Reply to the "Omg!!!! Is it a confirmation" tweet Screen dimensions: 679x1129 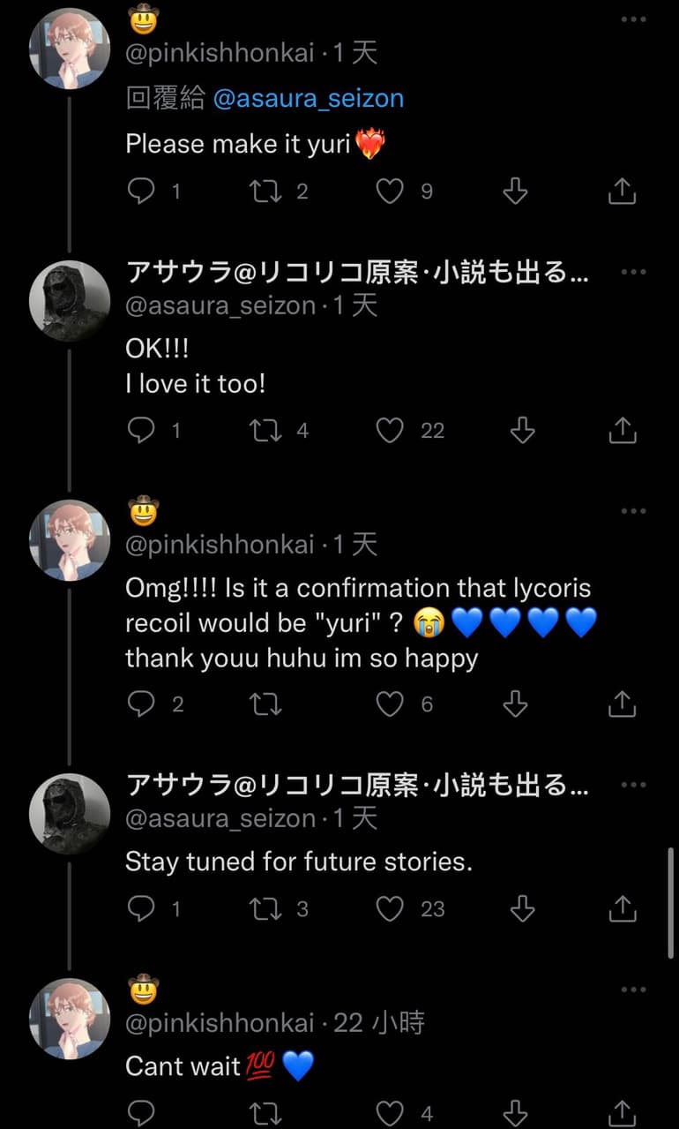coord(141,704)
